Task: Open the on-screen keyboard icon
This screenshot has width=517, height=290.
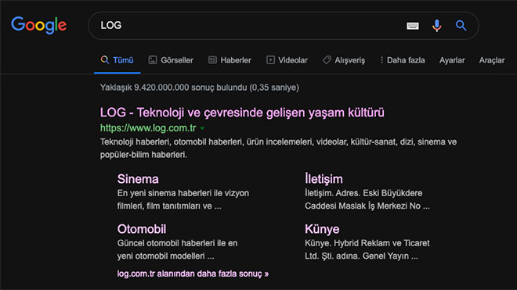Action: click(x=413, y=26)
